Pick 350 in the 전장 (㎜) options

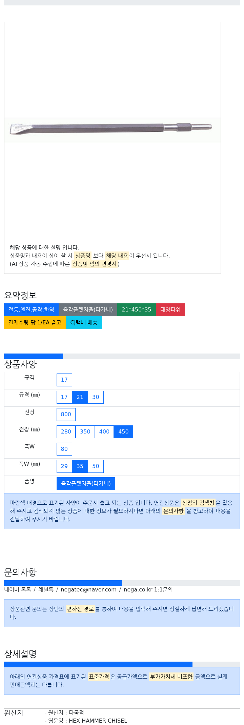[x=85, y=432]
